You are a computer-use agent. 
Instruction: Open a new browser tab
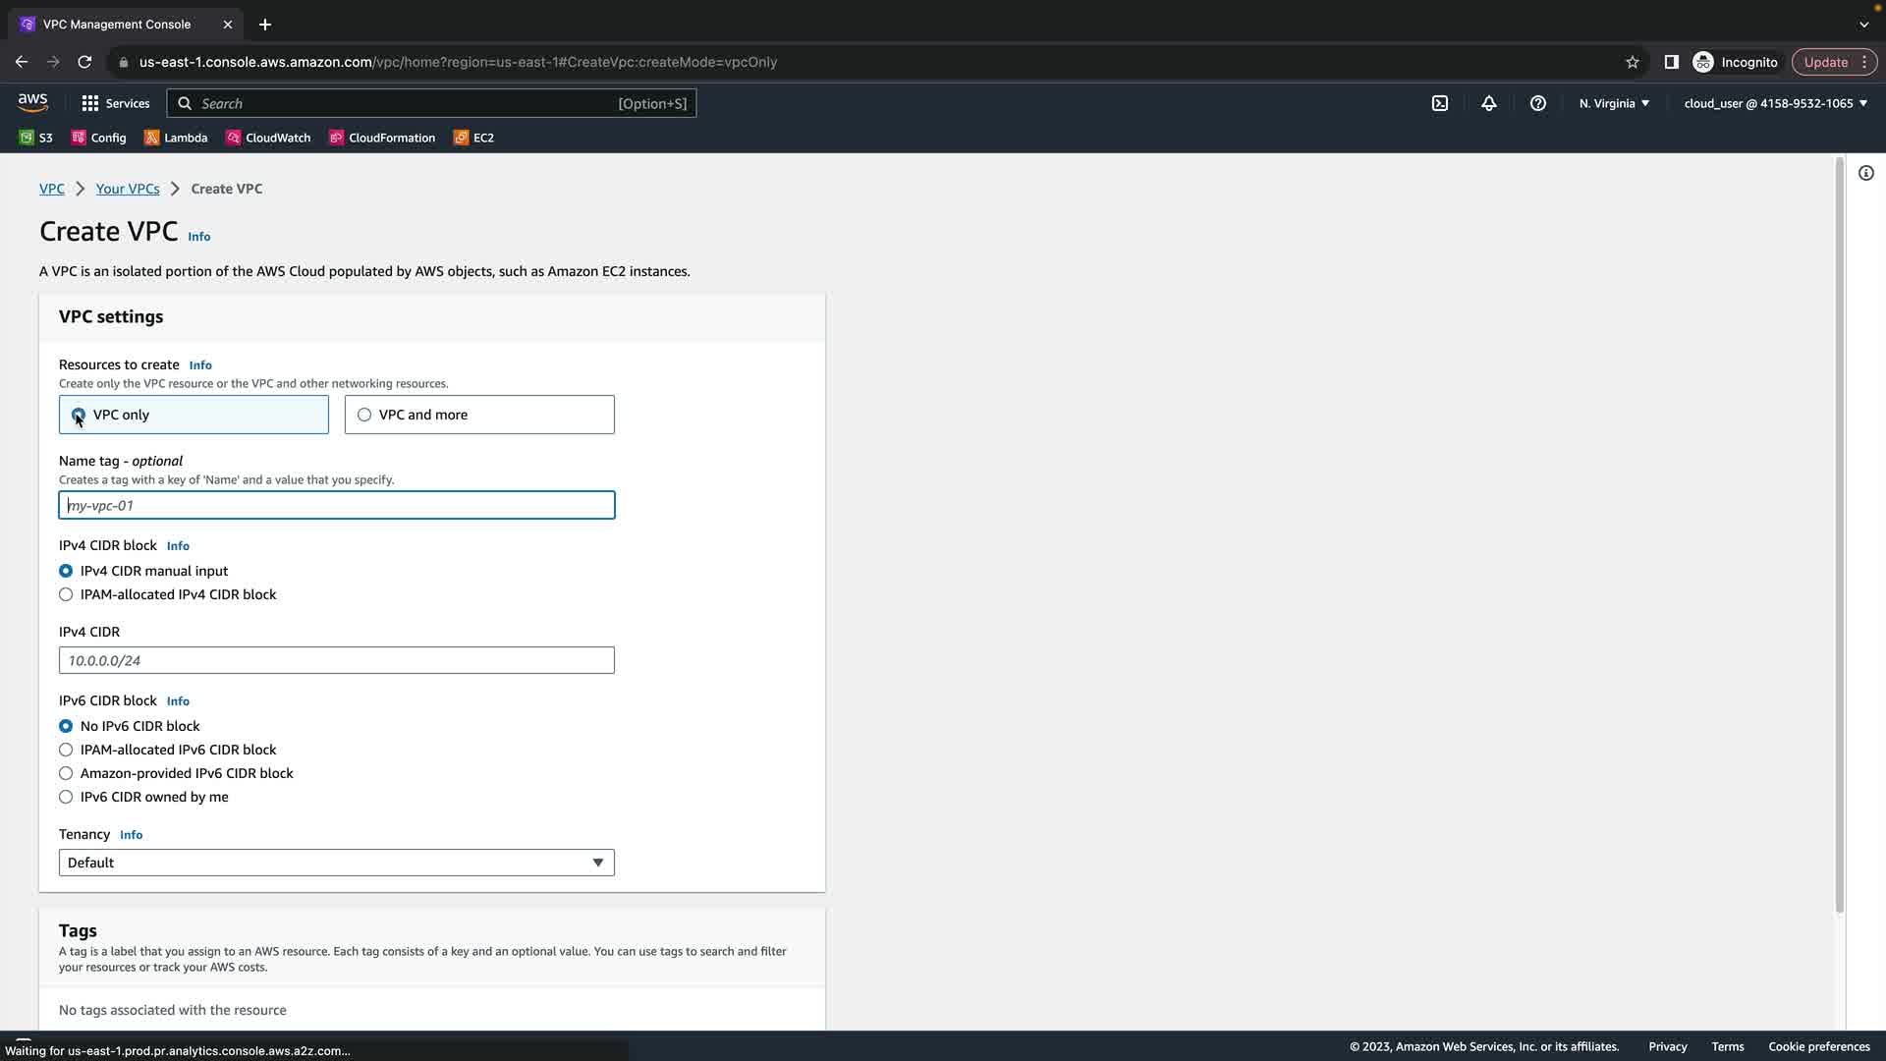click(265, 25)
